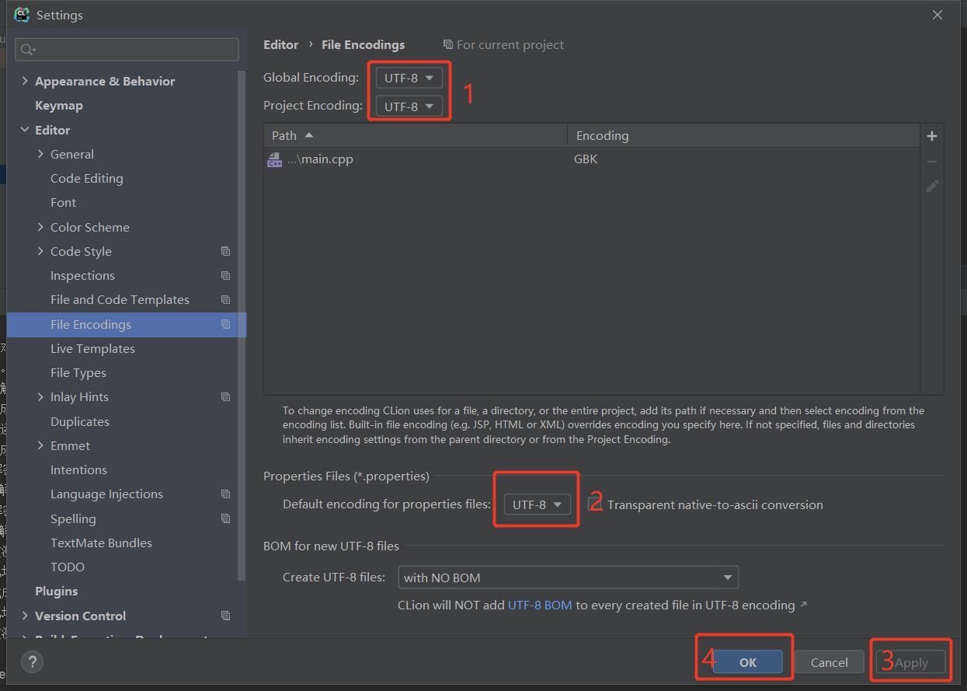The height and width of the screenshot is (691, 967).
Task: Sort by Path column header
Action: point(416,135)
